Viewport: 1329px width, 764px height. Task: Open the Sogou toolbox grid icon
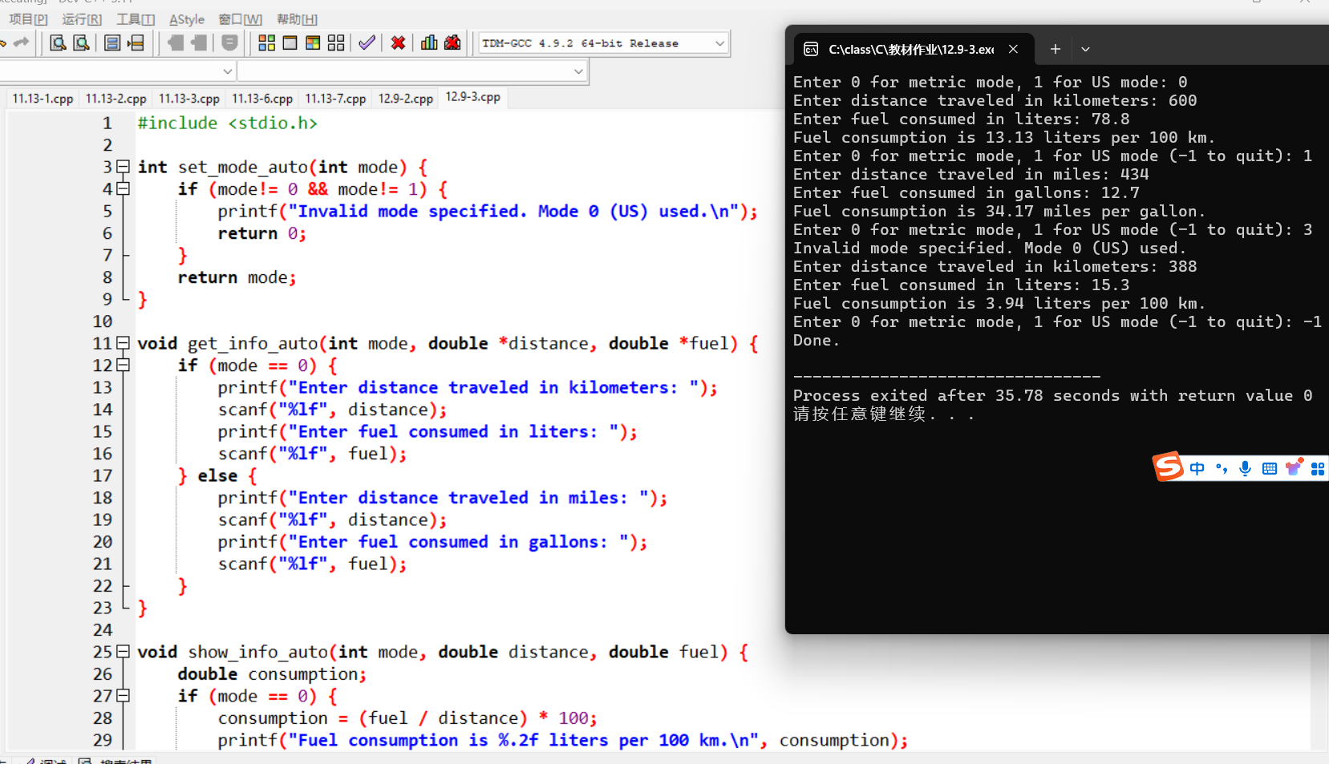1318,468
